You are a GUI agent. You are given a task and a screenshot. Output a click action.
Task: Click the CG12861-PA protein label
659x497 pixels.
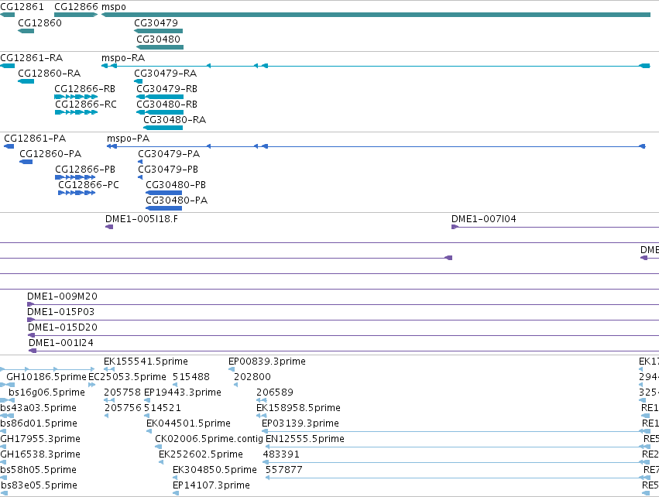pyautogui.click(x=35, y=139)
